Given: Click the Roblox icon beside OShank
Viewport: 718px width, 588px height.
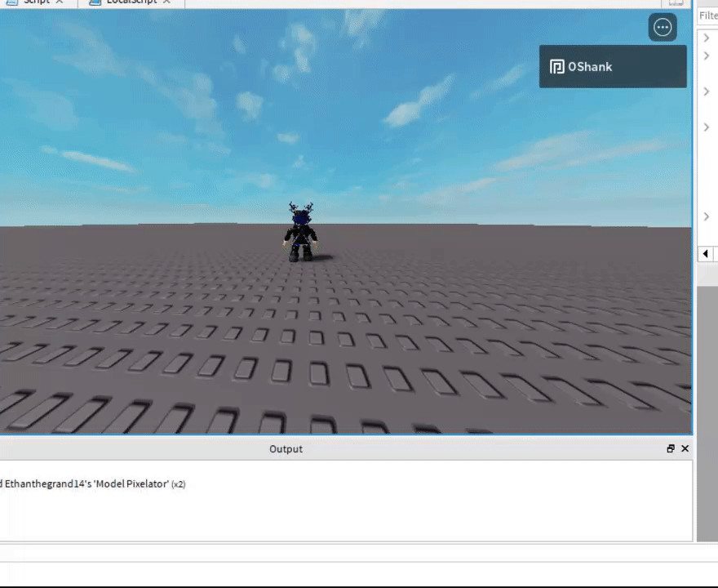Looking at the screenshot, I should click(x=556, y=67).
